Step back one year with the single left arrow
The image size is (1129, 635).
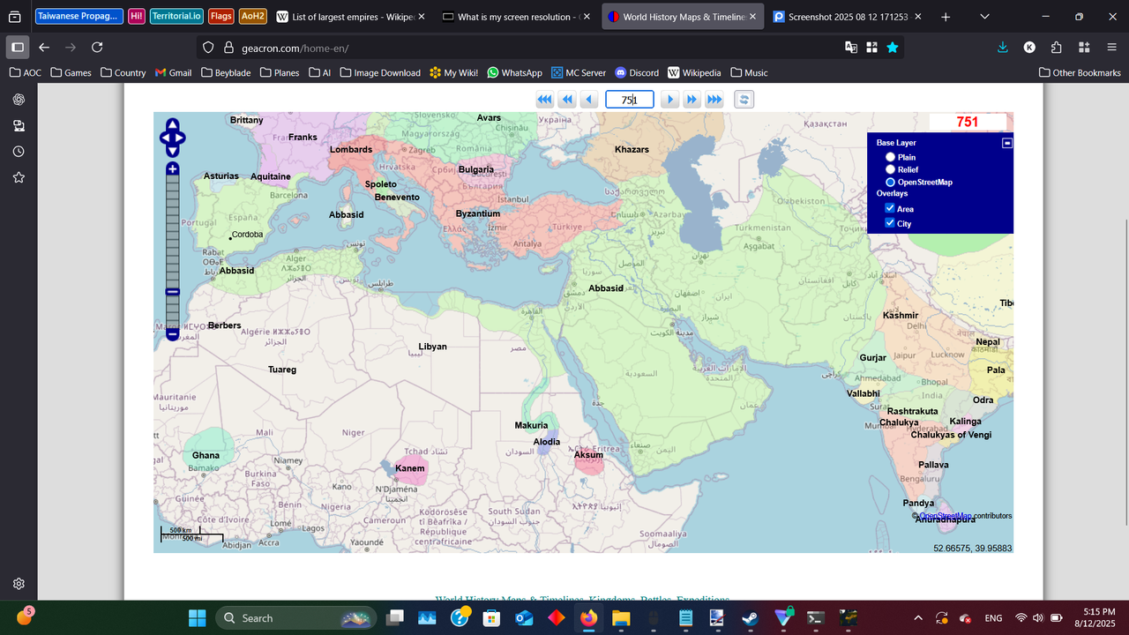pyautogui.click(x=588, y=100)
